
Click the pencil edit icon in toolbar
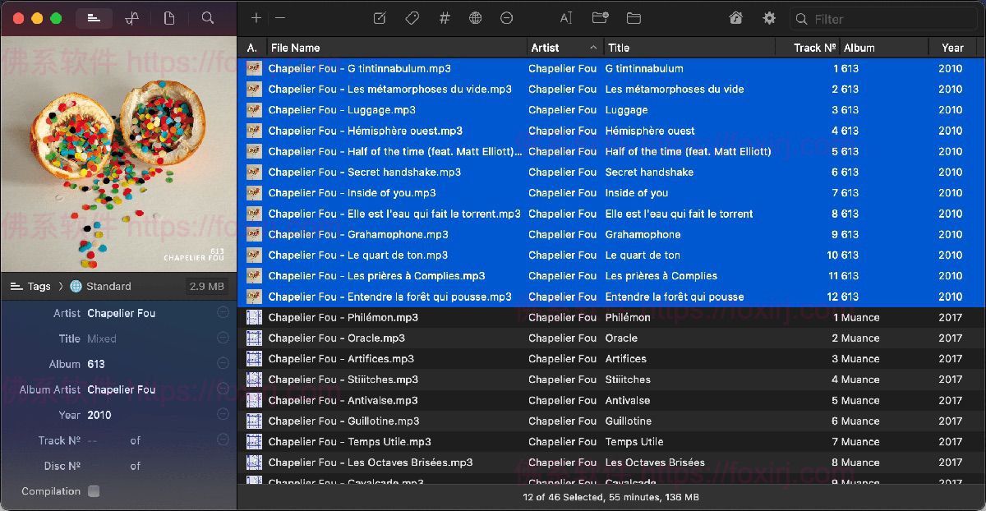[x=380, y=18]
